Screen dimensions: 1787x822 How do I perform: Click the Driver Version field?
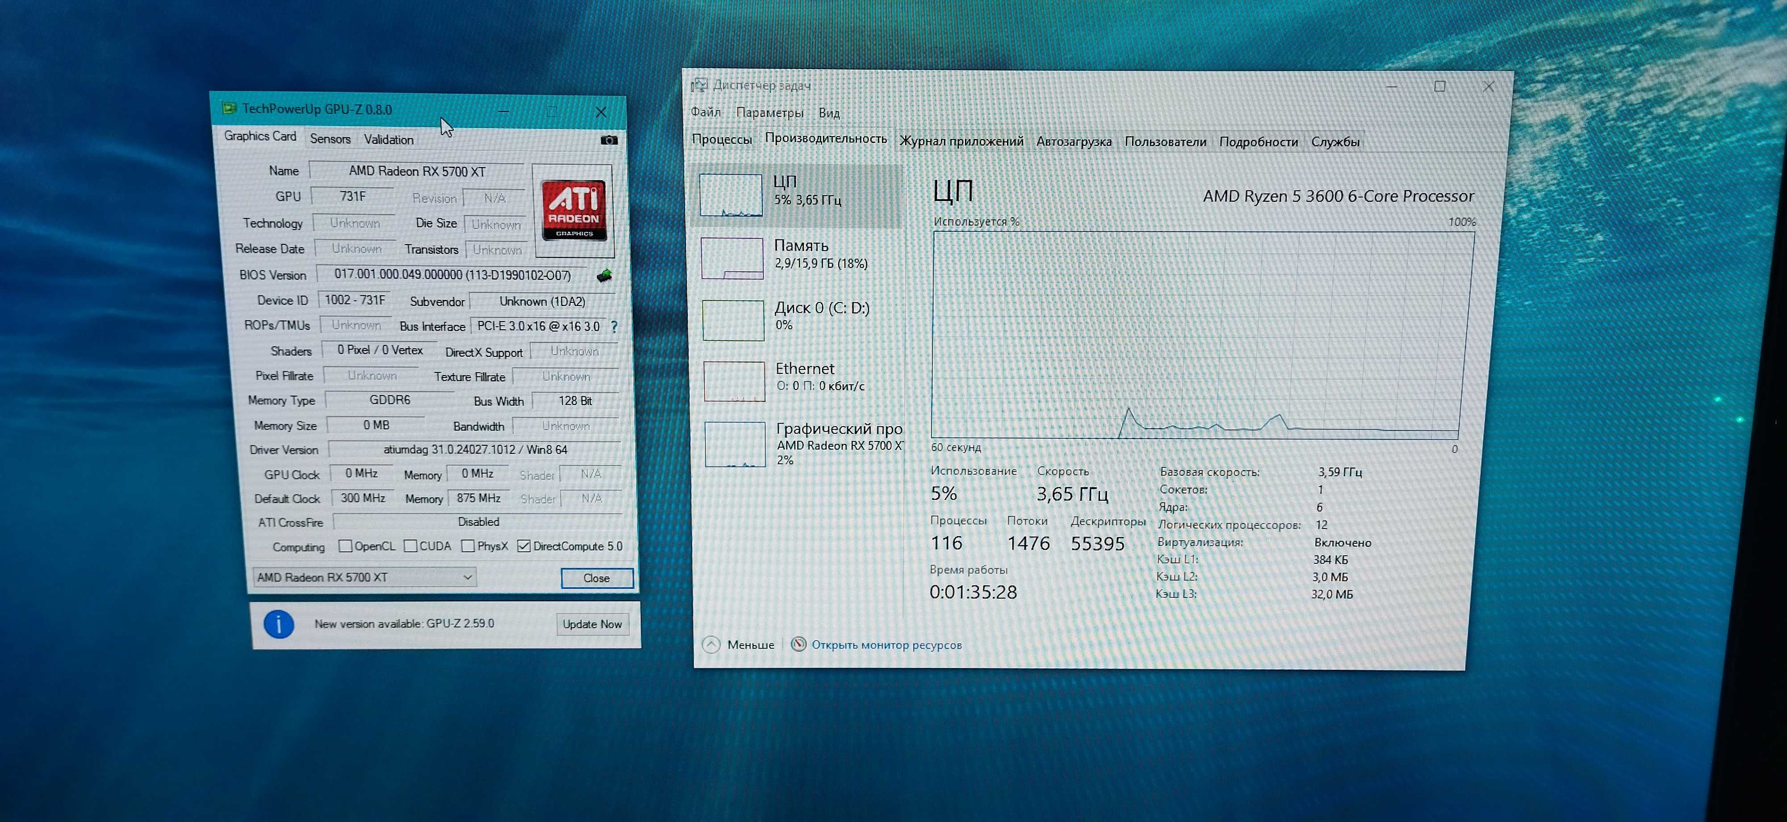(475, 449)
